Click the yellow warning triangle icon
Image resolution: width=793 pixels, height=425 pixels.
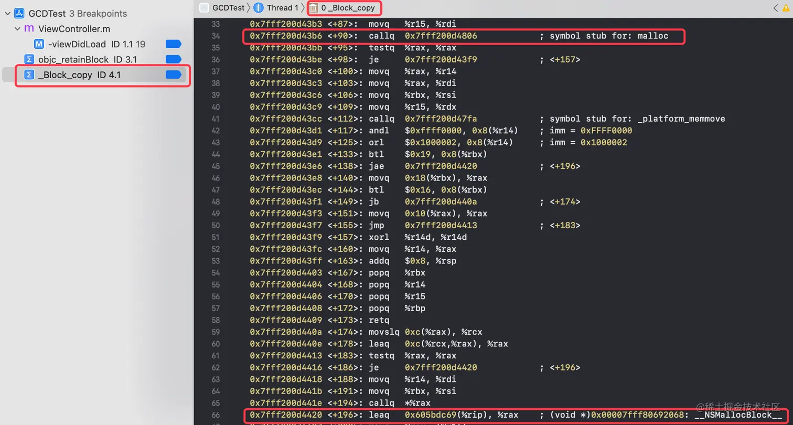[x=786, y=8]
